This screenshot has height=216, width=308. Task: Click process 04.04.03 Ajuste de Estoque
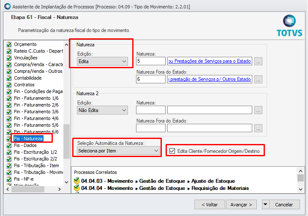click(158, 181)
